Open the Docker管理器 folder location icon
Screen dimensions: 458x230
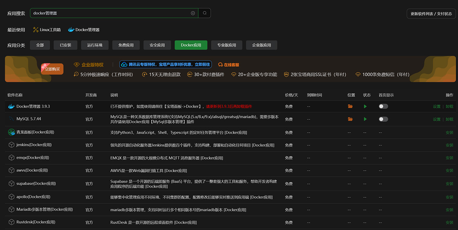tap(350, 106)
